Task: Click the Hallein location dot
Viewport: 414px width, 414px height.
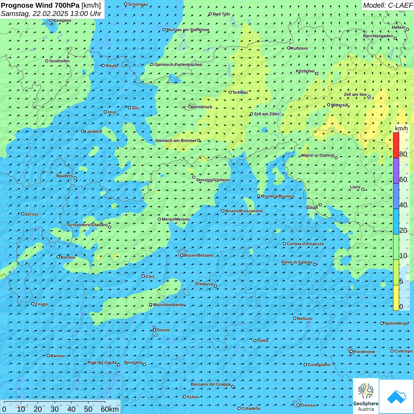Action: pos(407,29)
